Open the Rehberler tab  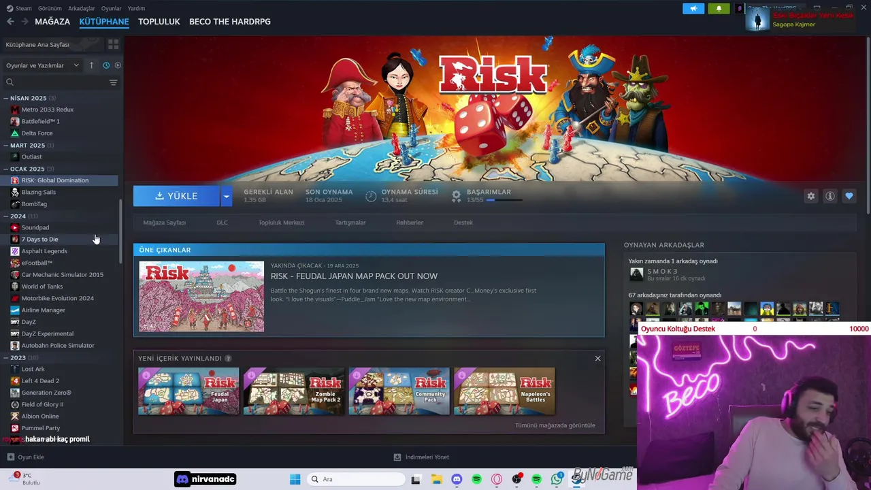click(x=410, y=223)
